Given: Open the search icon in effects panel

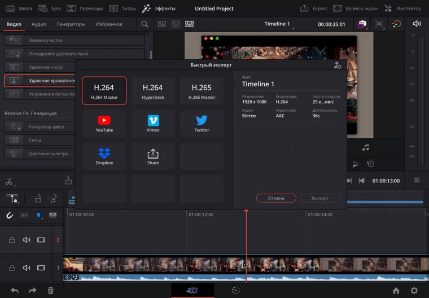Looking at the screenshot, I should pyautogui.click(x=145, y=24).
